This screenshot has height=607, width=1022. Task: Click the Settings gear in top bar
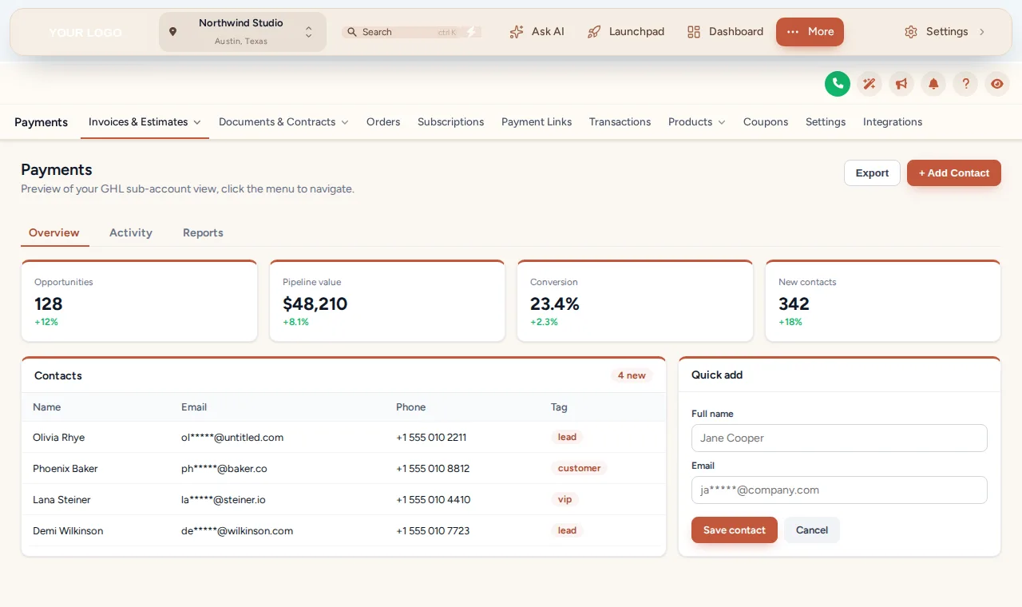(x=911, y=32)
